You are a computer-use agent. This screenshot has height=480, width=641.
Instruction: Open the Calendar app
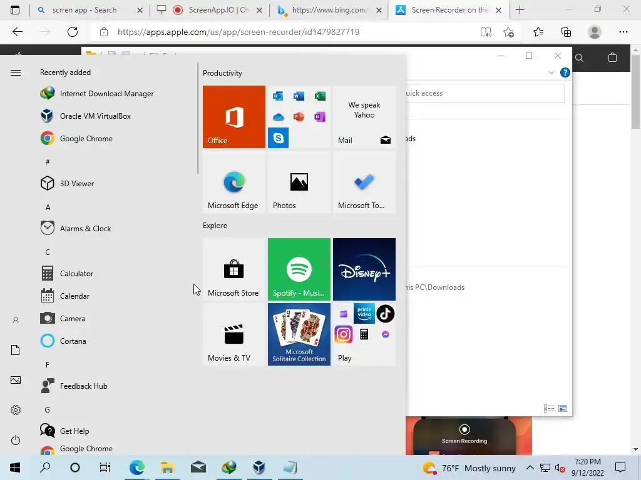coord(65,296)
